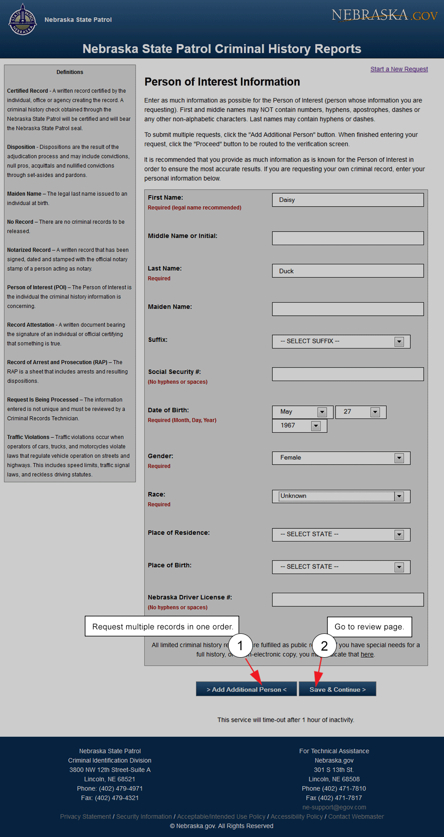Click the Nebraska Driver License number field
The width and height of the screenshot is (444, 837).
(x=348, y=599)
